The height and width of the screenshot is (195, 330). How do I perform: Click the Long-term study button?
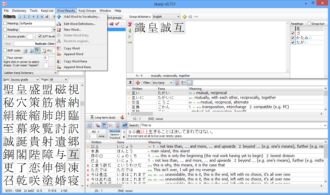click(103, 118)
